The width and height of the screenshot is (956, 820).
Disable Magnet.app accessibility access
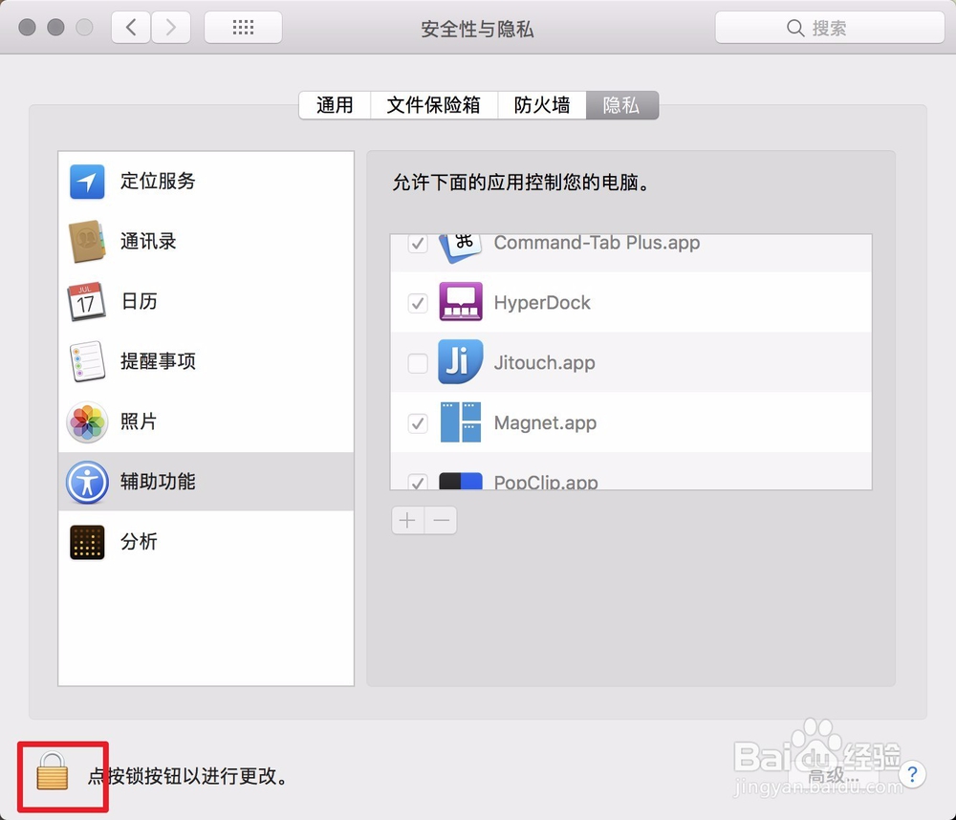[417, 423]
